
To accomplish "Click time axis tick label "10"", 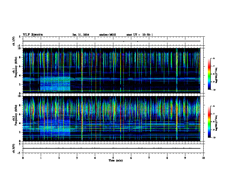I will click(x=203, y=158).
